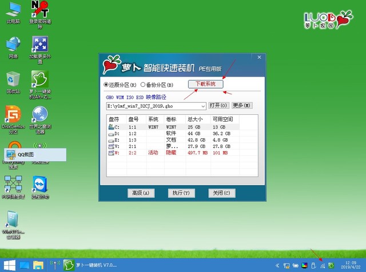
Task: Select 备份分区(B) radio button
Action: click(157, 85)
